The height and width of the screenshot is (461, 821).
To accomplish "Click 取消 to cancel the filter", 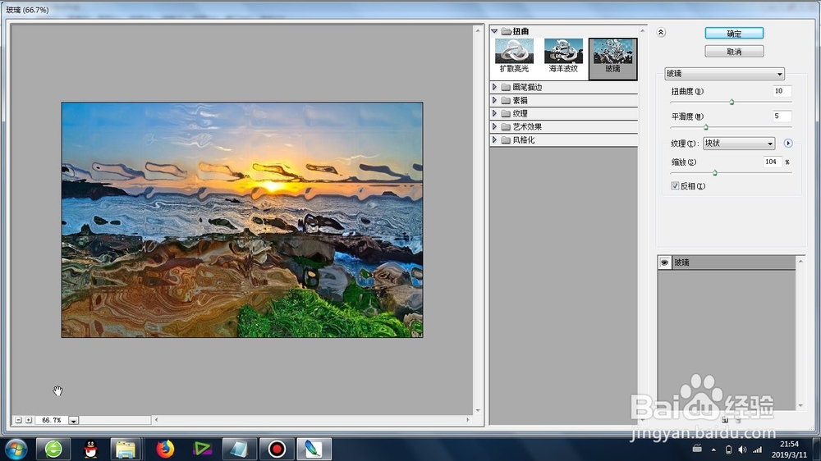I will click(x=734, y=52).
